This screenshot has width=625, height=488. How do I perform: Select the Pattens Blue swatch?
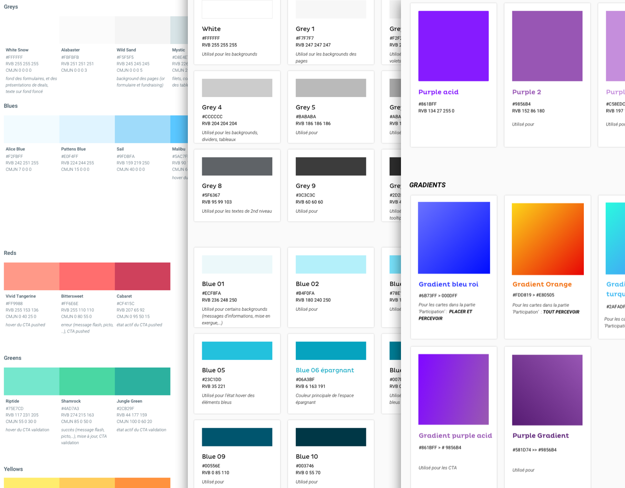pos(87,129)
